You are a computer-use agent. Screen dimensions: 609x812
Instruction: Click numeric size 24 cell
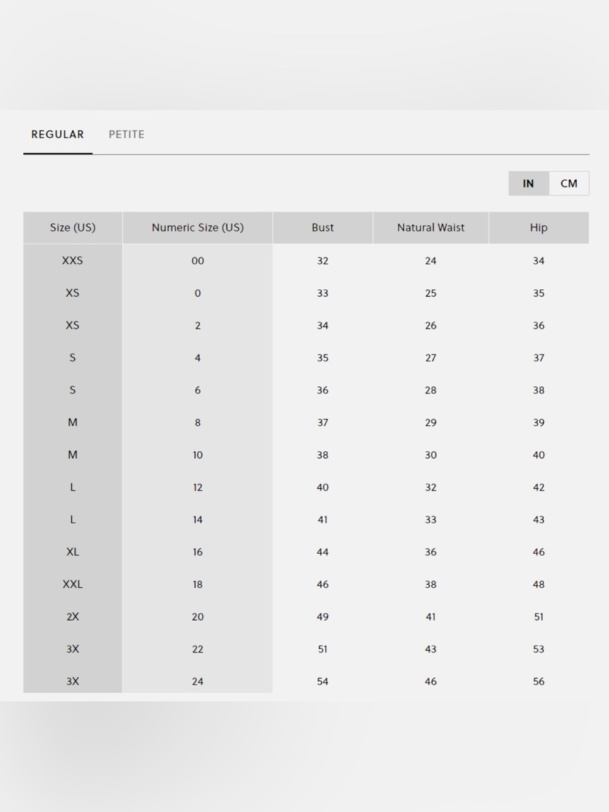click(x=197, y=681)
